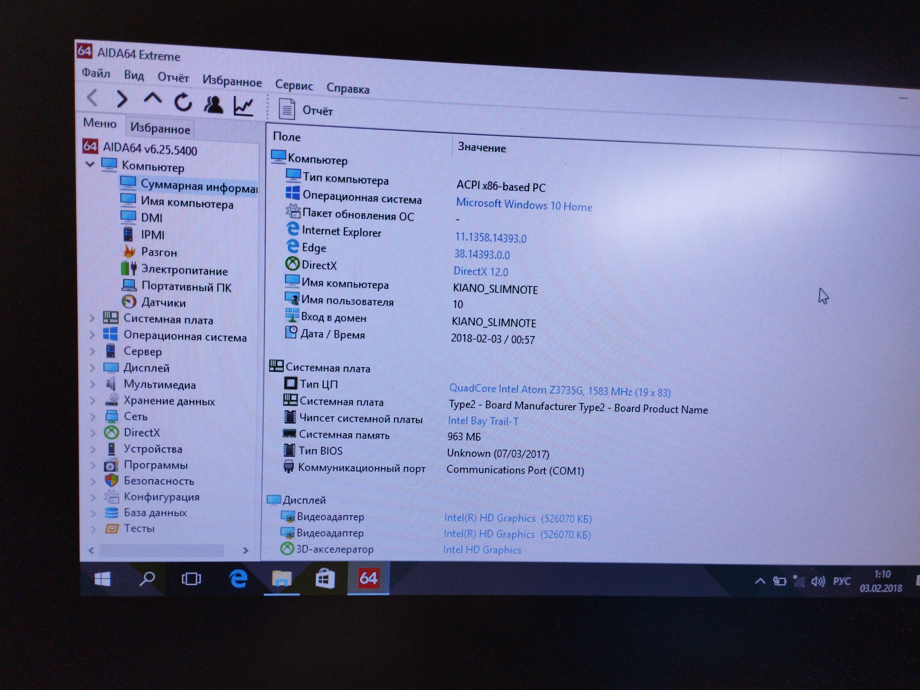The width and height of the screenshot is (920, 690).
Task: Click the Поле column header
Action: coord(287,137)
